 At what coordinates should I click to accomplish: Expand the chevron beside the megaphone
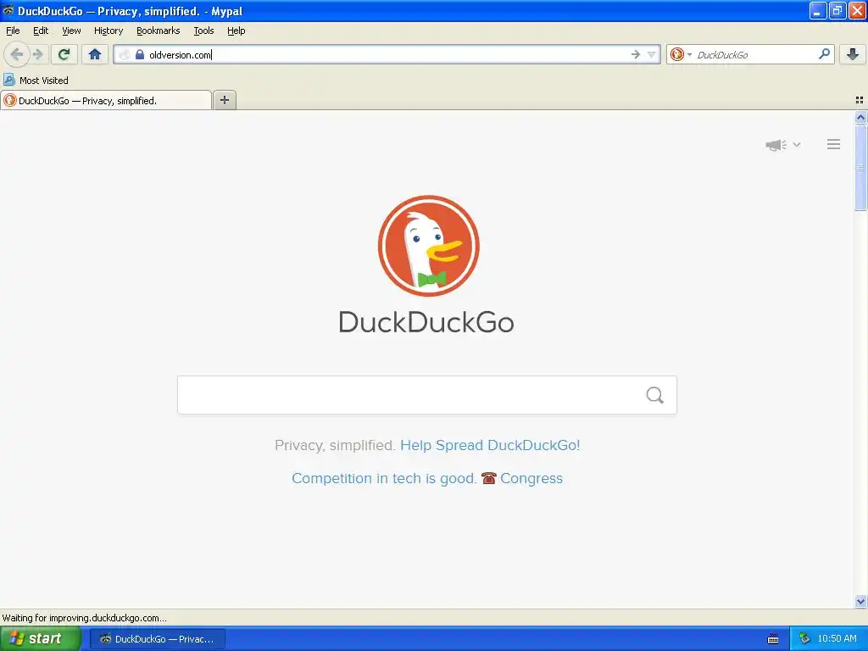(797, 144)
